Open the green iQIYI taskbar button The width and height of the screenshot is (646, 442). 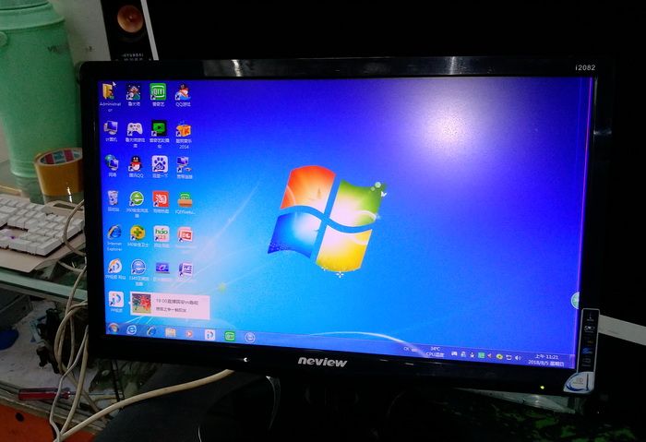[x=230, y=336]
